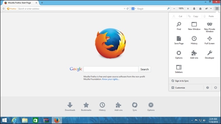Click the power exit icon in menu
221x124 pixels.
[x=216, y=88]
